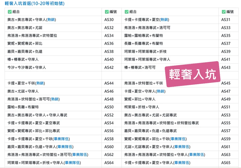
Task: Click the green check icon beside the left 編號 header
Action: click(107, 12)
